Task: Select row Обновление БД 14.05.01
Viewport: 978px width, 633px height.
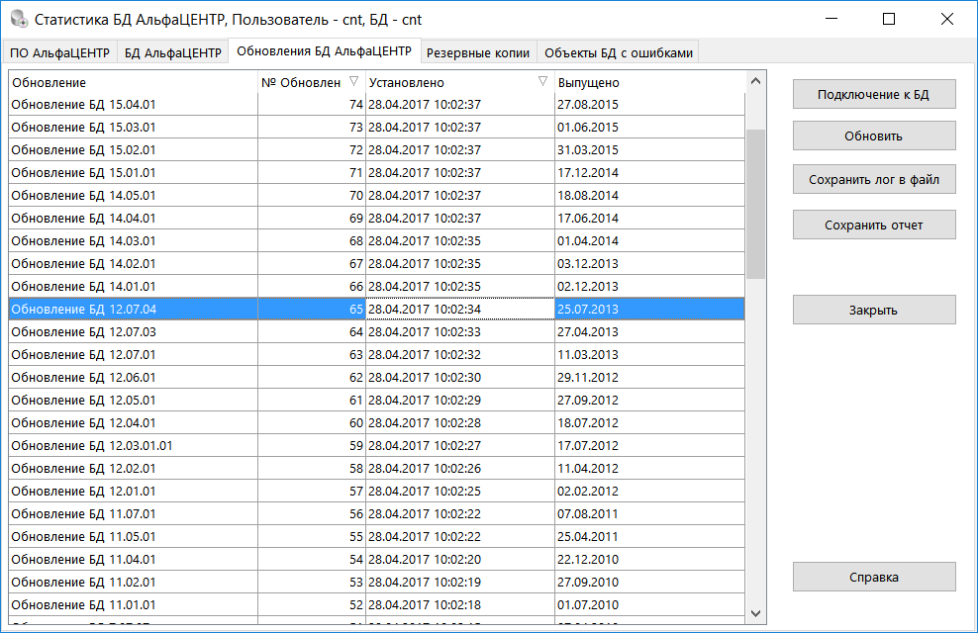Action: pos(377,195)
